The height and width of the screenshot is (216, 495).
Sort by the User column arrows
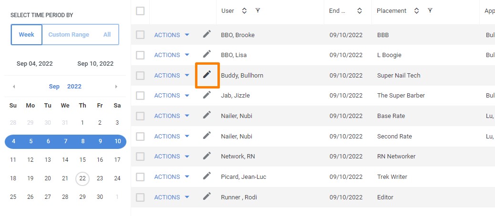(x=244, y=11)
